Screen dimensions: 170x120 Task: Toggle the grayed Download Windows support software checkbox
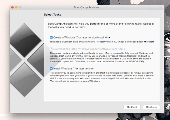pyautogui.click(x=51, y=49)
